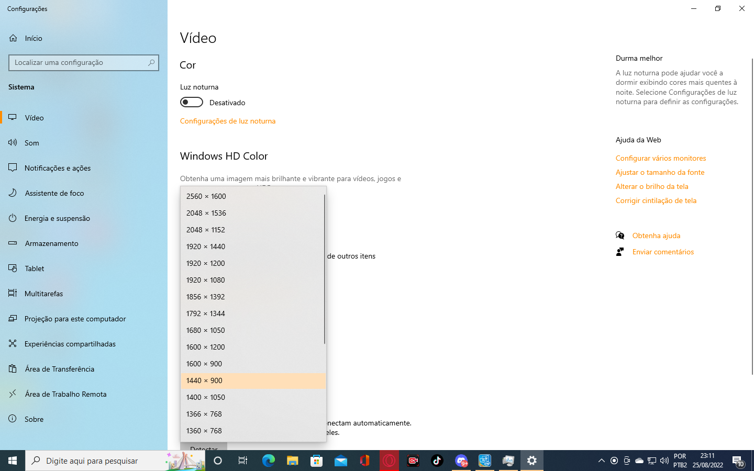The height and width of the screenshot is (471, 754).
Task: Open Corrigir cintilação de tela link
Action: pos(656,200)
